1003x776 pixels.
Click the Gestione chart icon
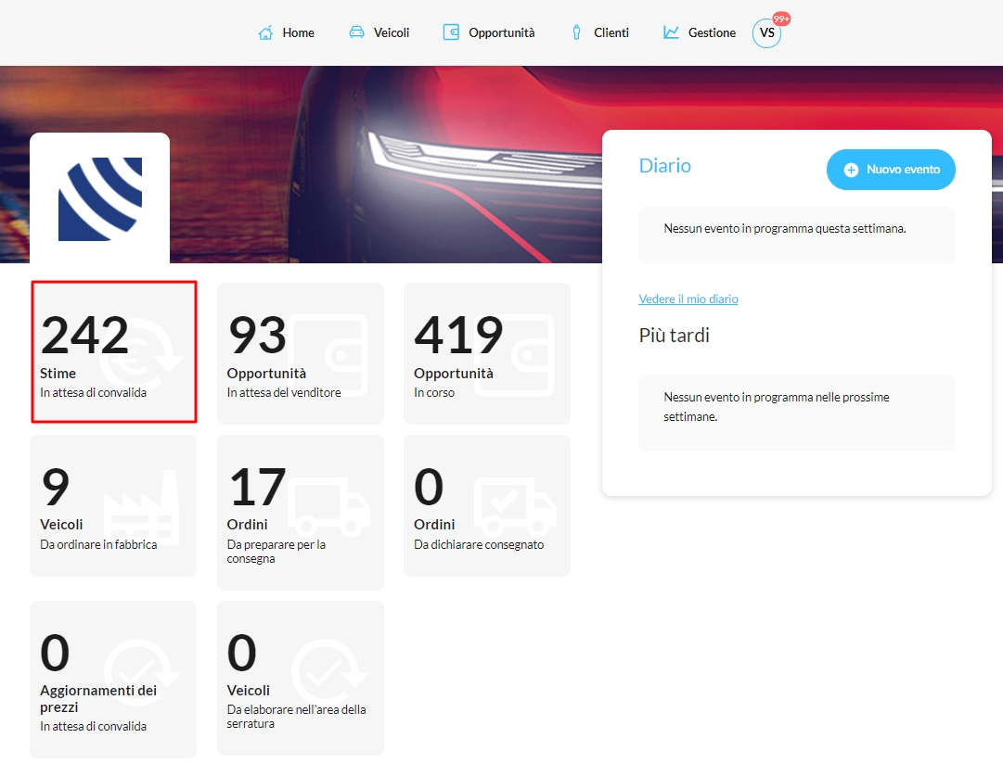(x=671, y=32)
